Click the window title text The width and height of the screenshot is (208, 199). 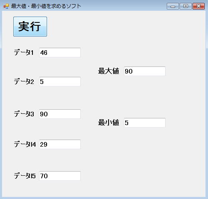click(x=46, y=6)
